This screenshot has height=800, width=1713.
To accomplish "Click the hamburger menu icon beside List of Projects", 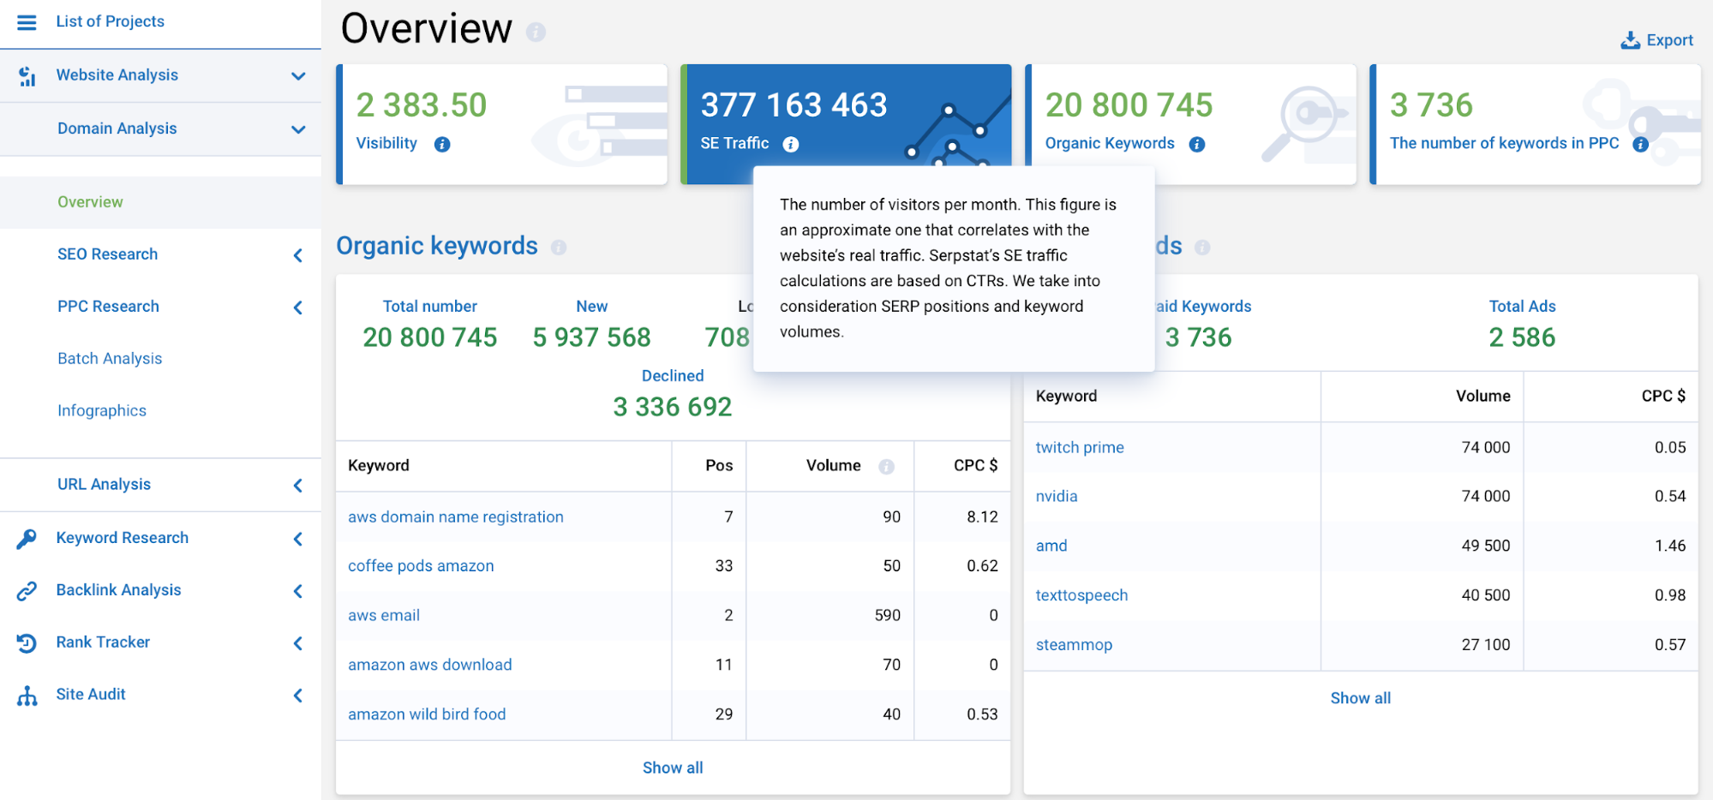I will (27, 22).
